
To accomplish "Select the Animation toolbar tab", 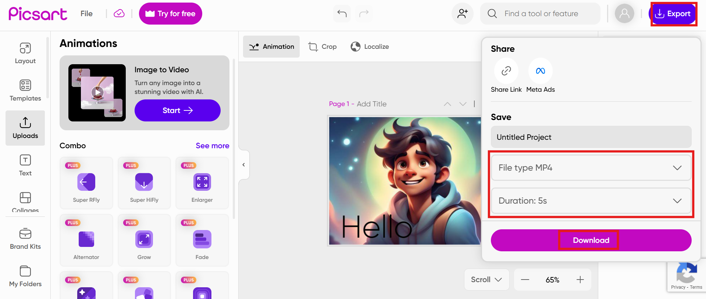I will tap(271, 47).
